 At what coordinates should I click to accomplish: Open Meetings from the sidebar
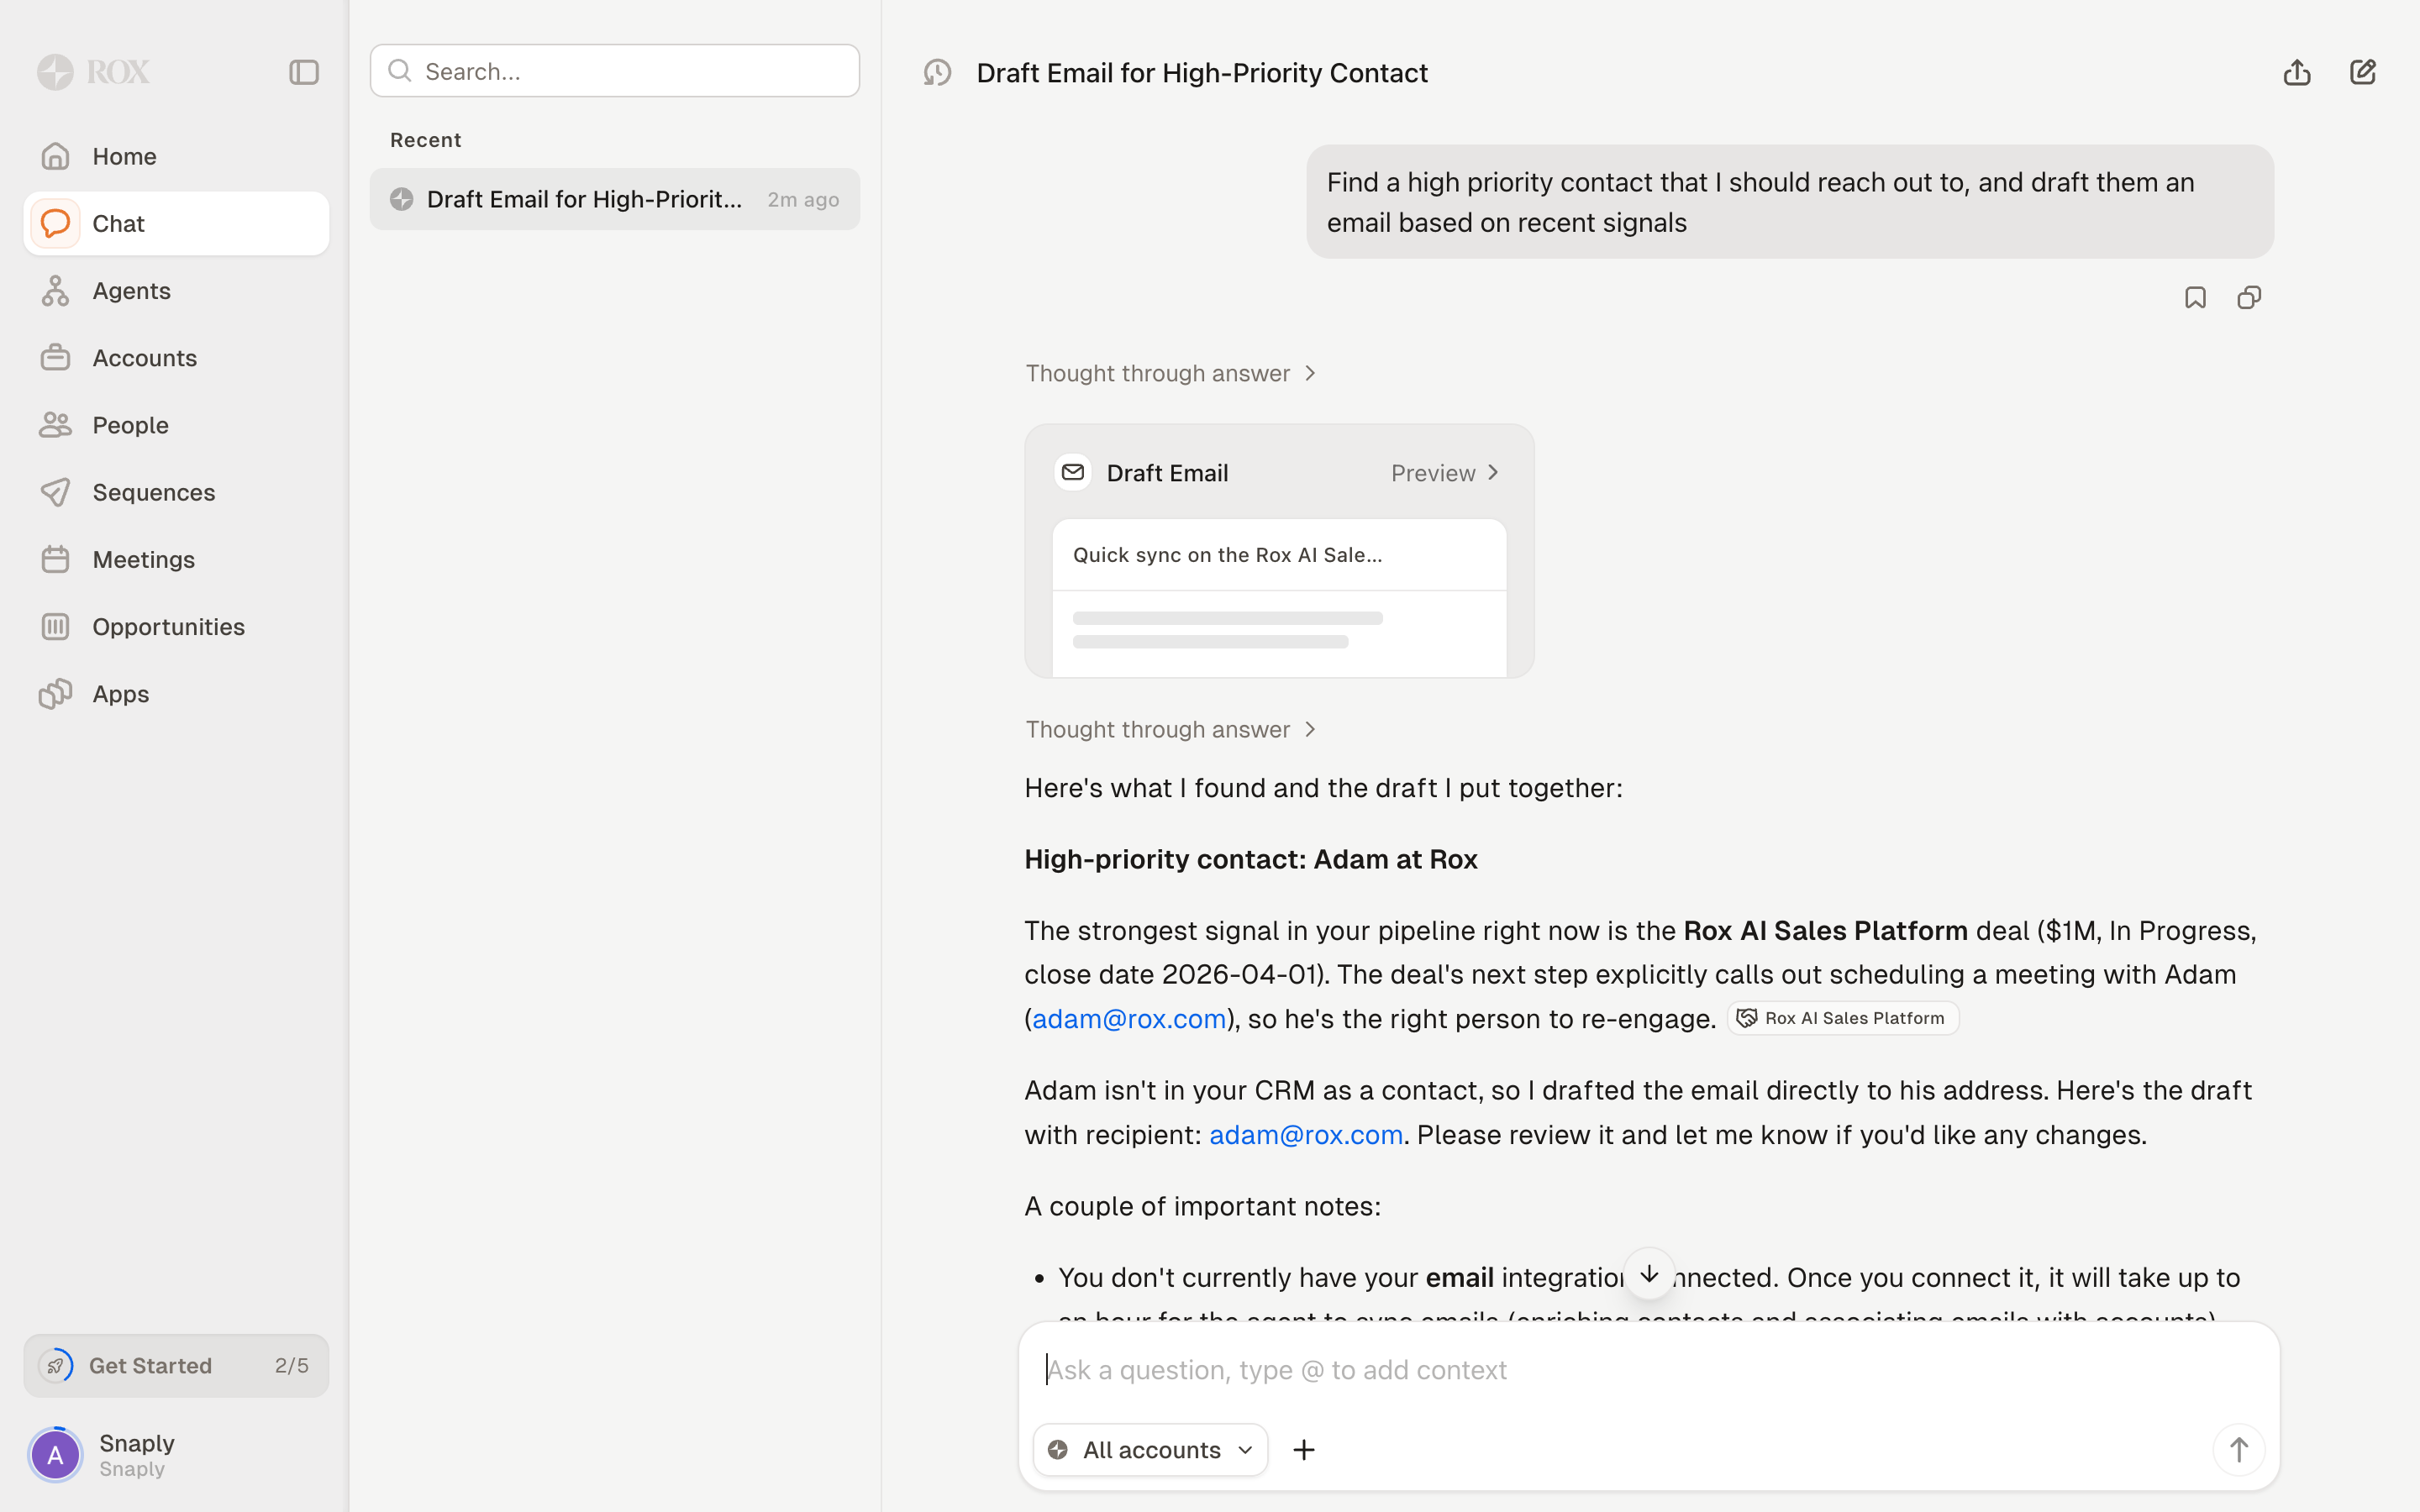(176, 559)
